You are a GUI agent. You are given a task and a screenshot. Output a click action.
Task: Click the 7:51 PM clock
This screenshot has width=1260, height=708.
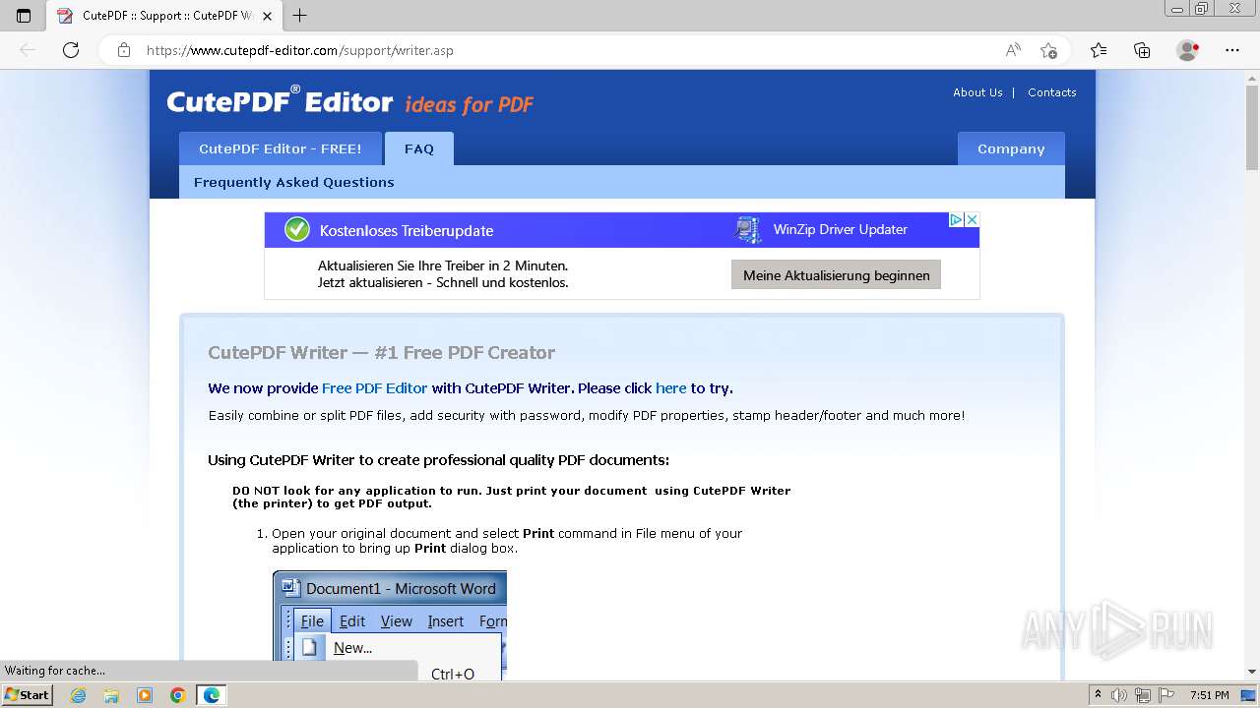pos(1210,695)
